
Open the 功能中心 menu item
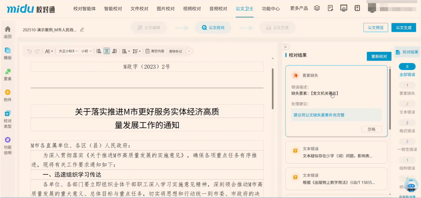click(271, 9)
